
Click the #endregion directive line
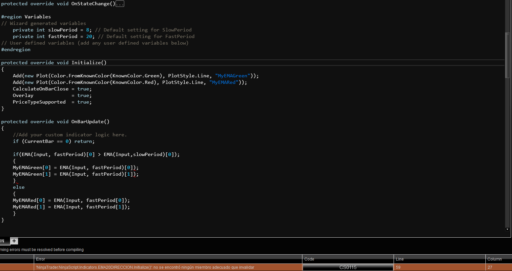[16, 49]
